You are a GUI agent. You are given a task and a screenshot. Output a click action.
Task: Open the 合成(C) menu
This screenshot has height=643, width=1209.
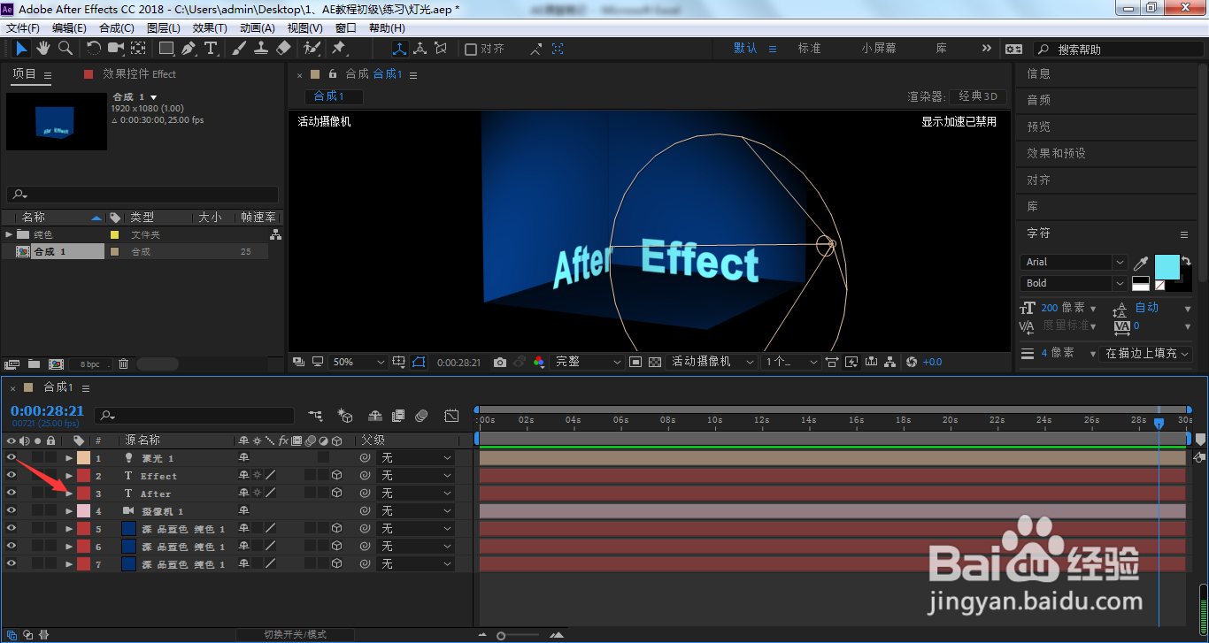click(x=117, y=27)
